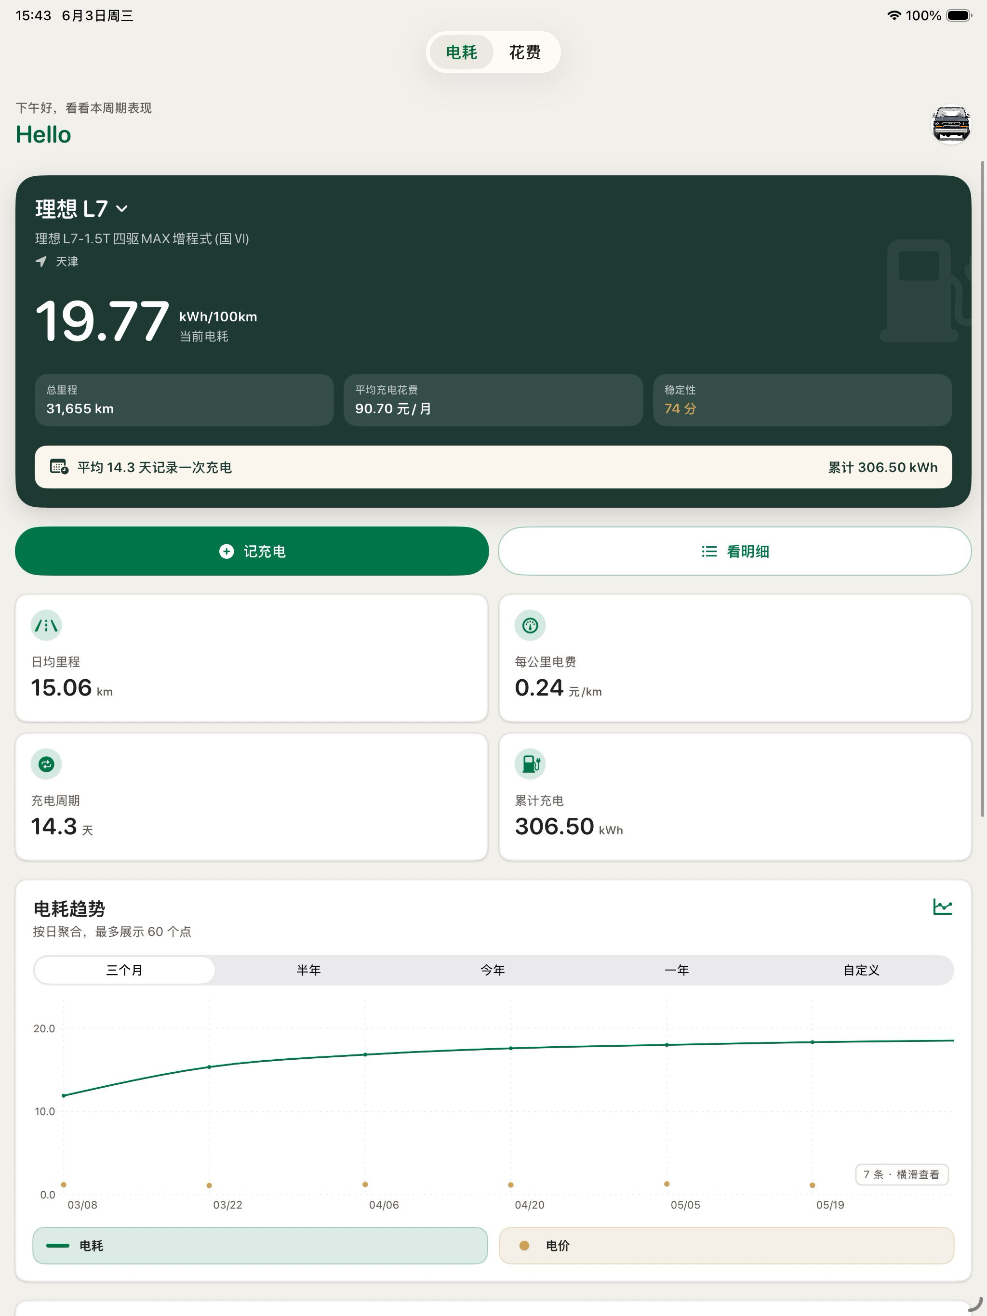Select the 05/05 consumption data point

click(x=667, y=1045)
